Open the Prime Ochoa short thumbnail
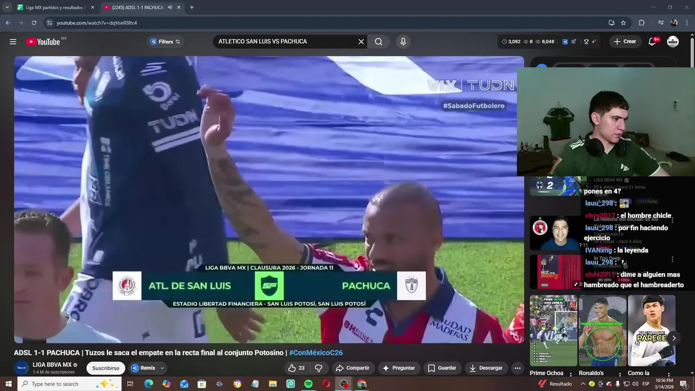The width and height of the screenshot is (695, 391). [x=553, y=330]
